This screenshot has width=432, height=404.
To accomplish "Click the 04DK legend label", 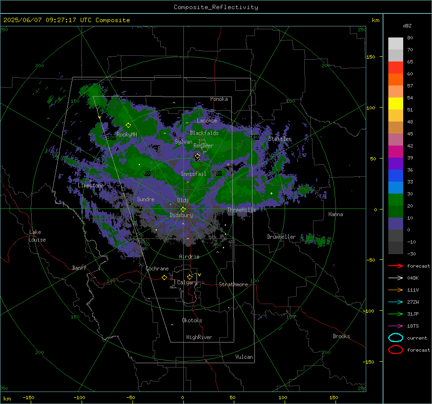I will pyautogui.click(x=413, y=278).
